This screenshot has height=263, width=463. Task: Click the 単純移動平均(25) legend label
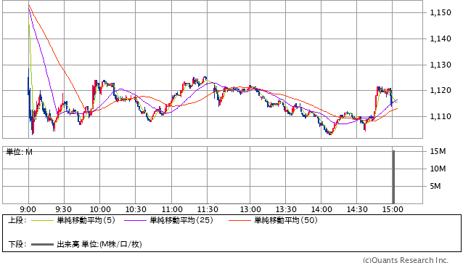[181, 220]
